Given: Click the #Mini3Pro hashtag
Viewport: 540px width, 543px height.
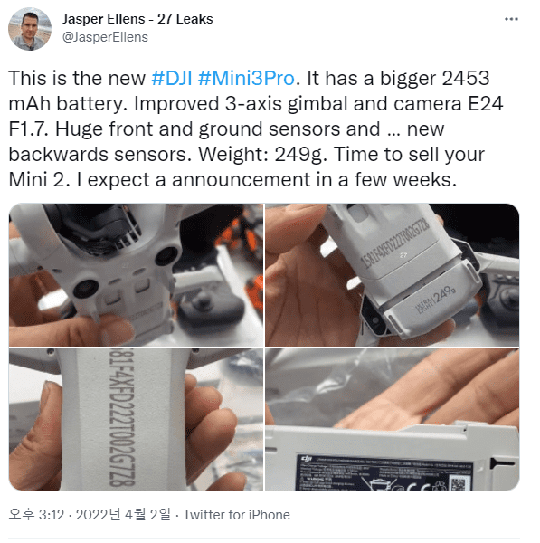Looking at the screenshot, I should pos(246,78).
